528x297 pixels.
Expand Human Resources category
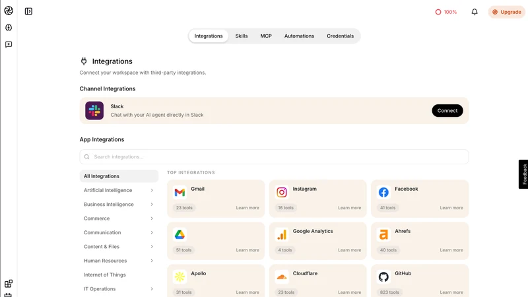pyautogui.click(x=119, y=261)
